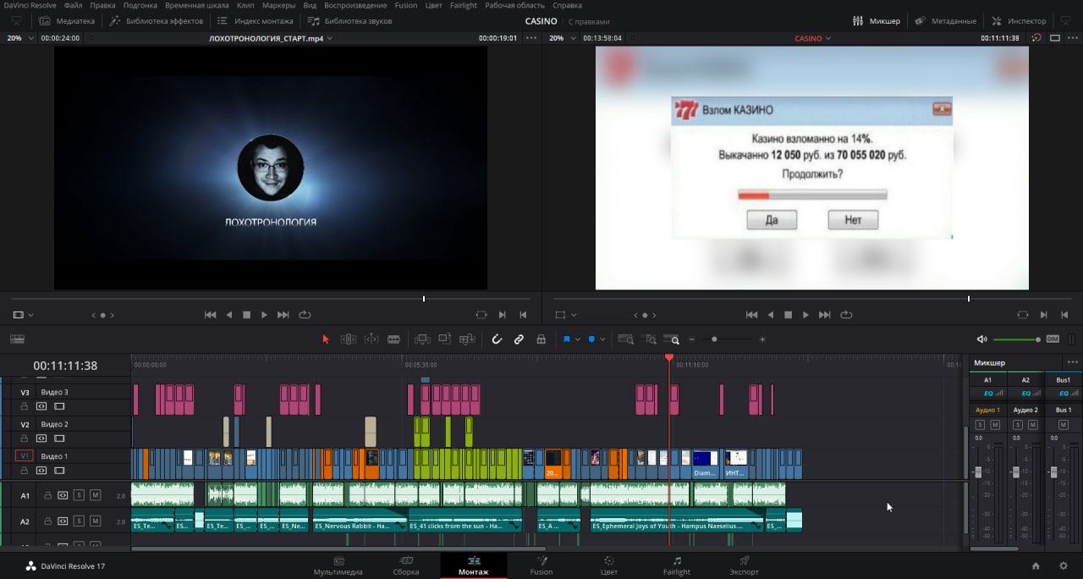Adjust the green monitor volume slider
The image size is (1083, 579).
[x=1017, y=339]
